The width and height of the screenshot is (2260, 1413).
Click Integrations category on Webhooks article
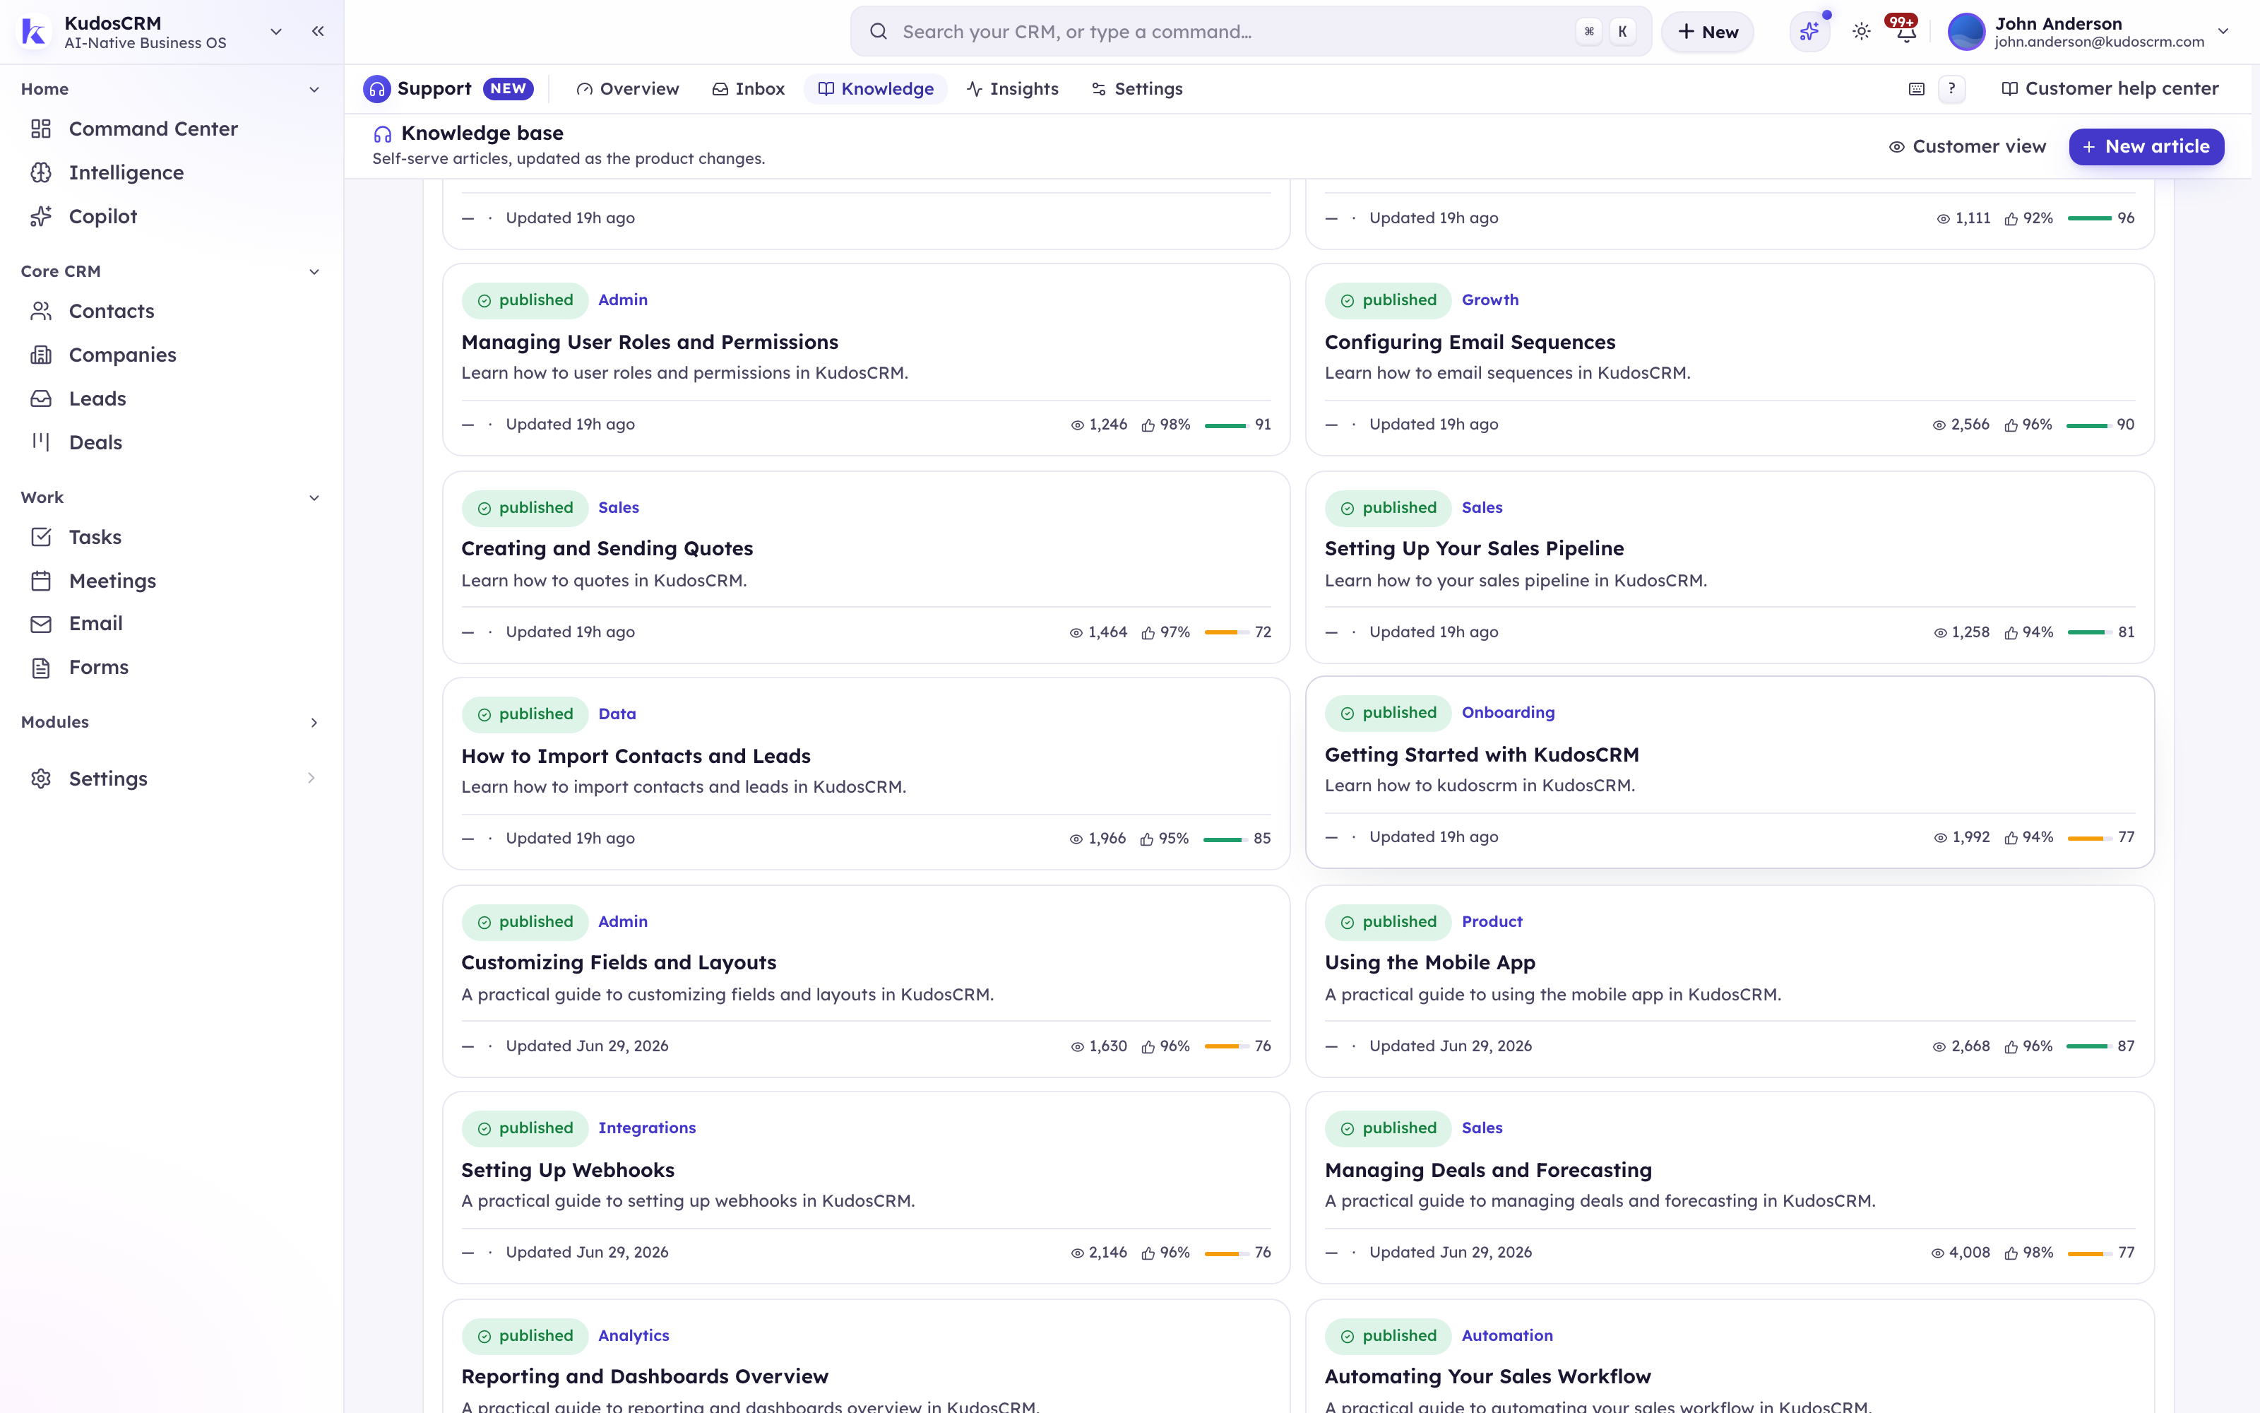[x=646, y=1128]
